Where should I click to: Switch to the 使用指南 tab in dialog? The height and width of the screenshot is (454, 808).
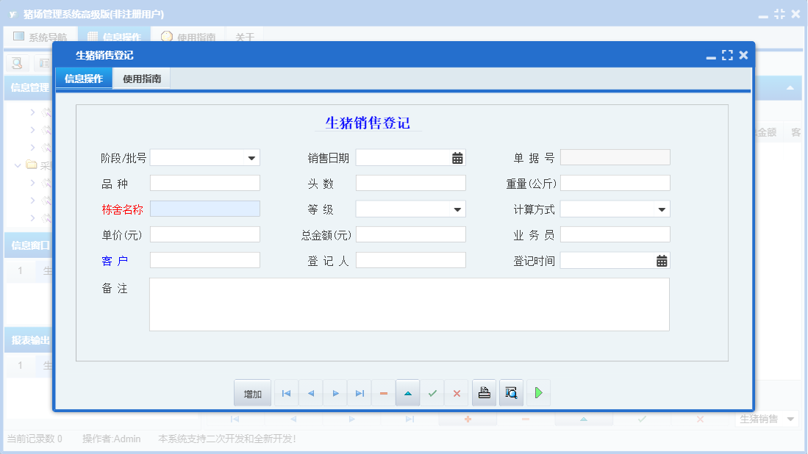click(x=142, y=79)
